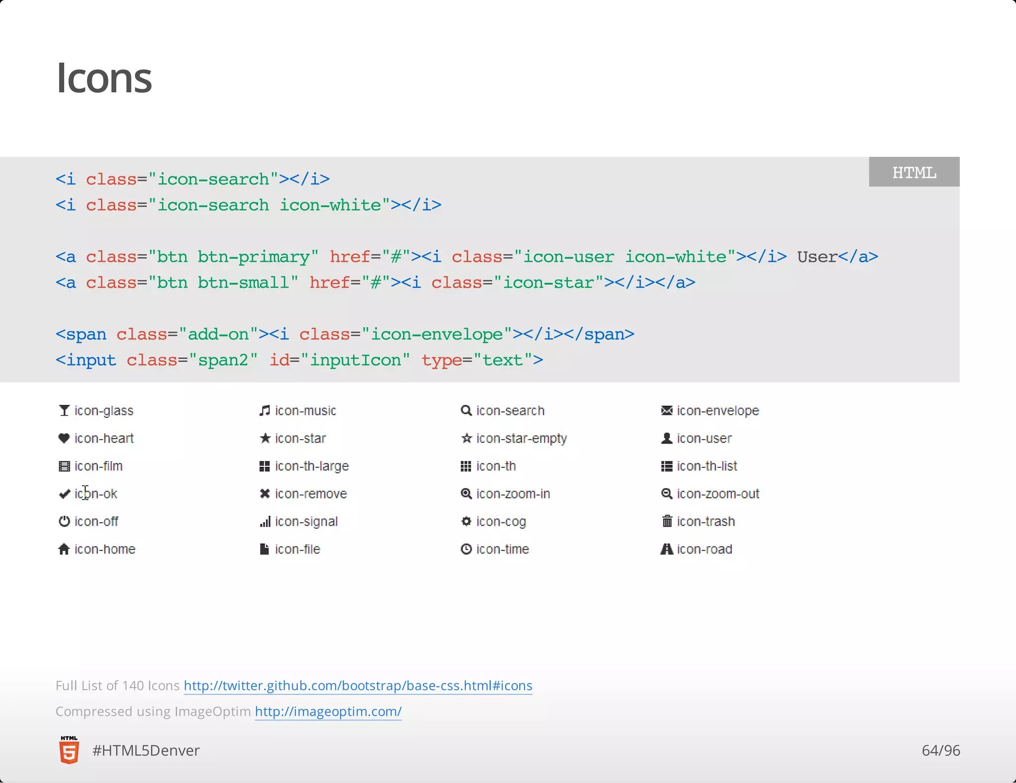The height and width of the screenshot is (783, 1016).
Task: Click the empty star outline icon
Action: pyautogui.click(x=466, y=438)
